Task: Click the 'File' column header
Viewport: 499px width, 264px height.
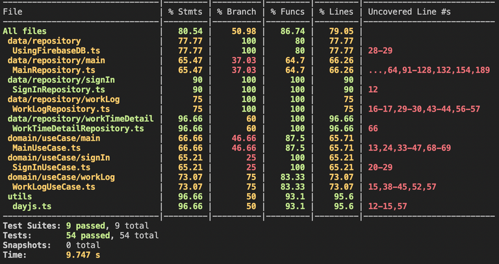Action: point(13,12)
